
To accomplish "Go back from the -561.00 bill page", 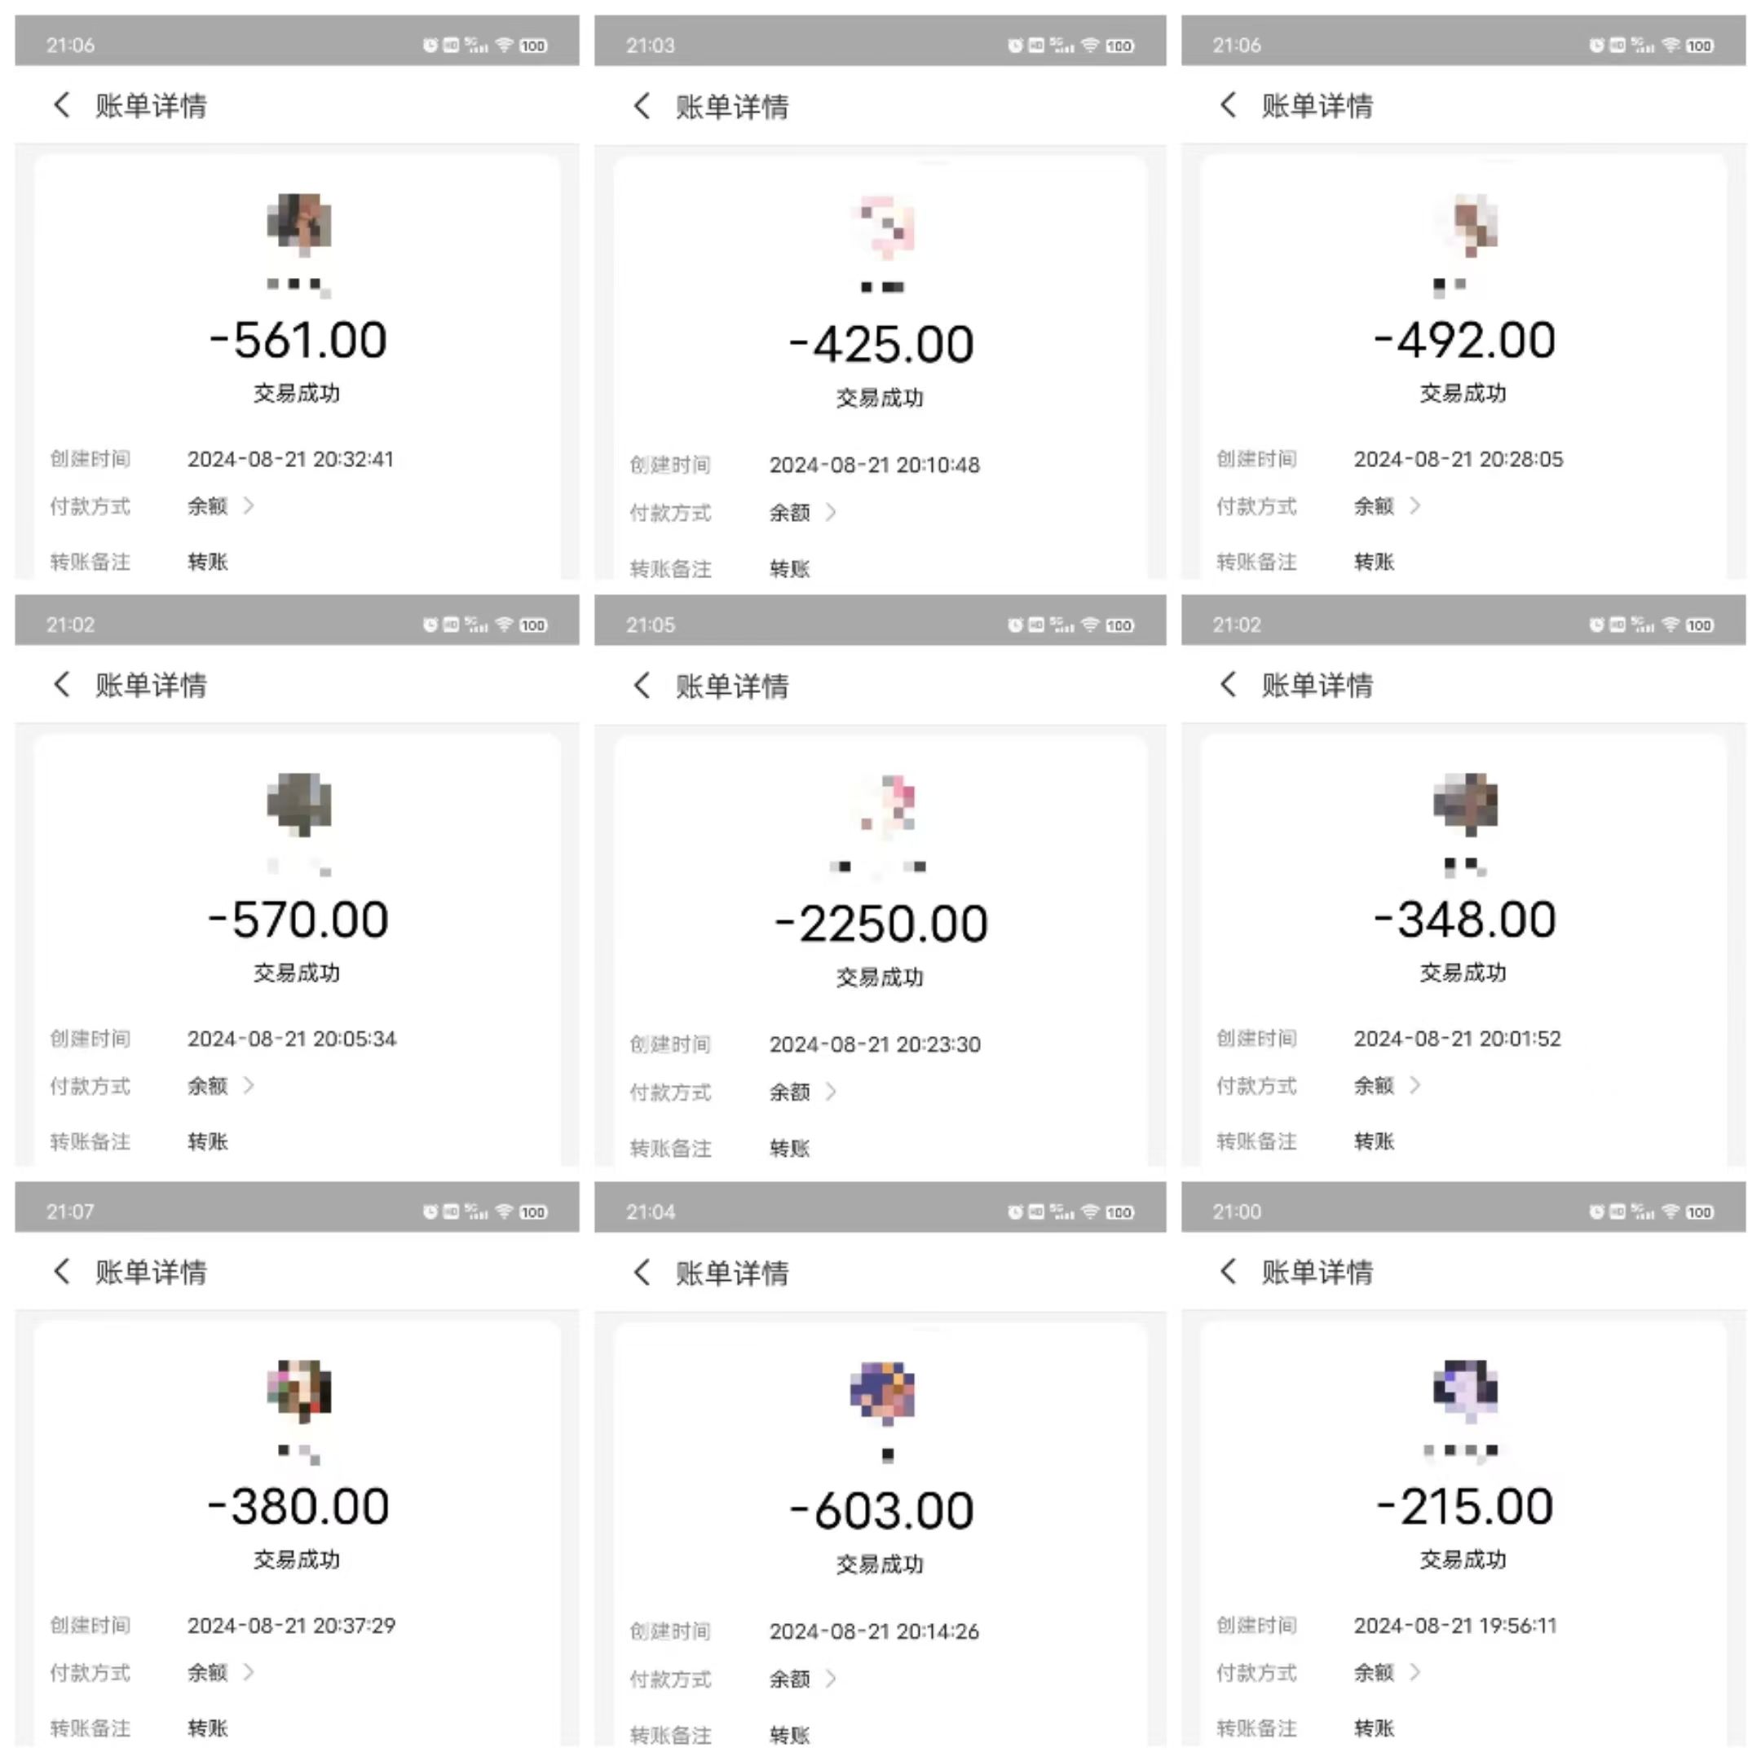I will pos(62,105).
